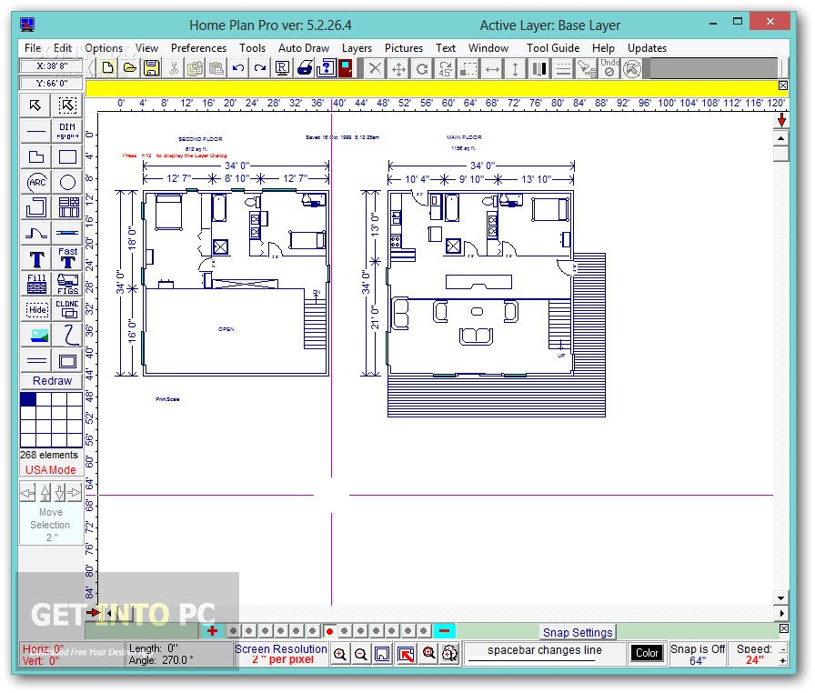Click the rotate object toolbar icon
Viewport: 815px width, 693px height.
422,67
